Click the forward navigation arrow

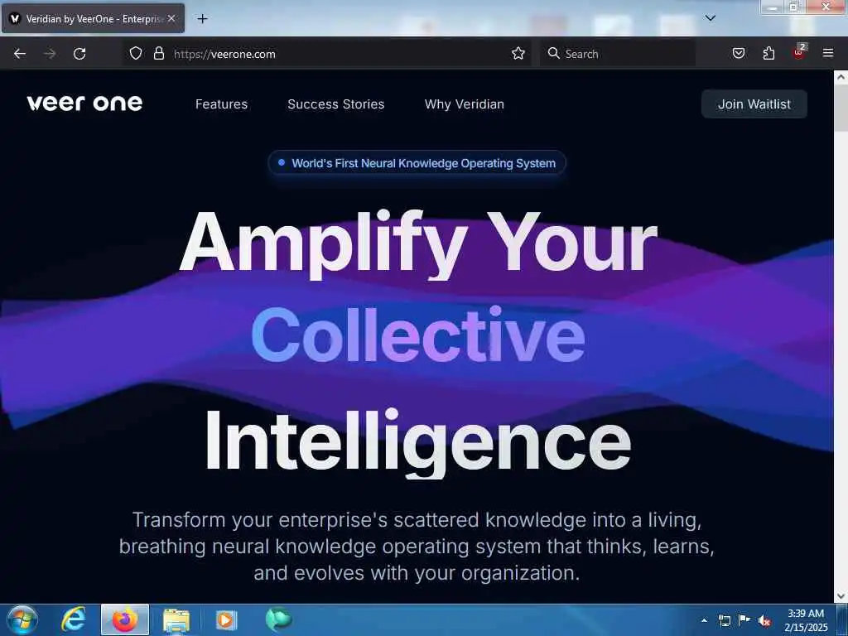coord(50,54)
